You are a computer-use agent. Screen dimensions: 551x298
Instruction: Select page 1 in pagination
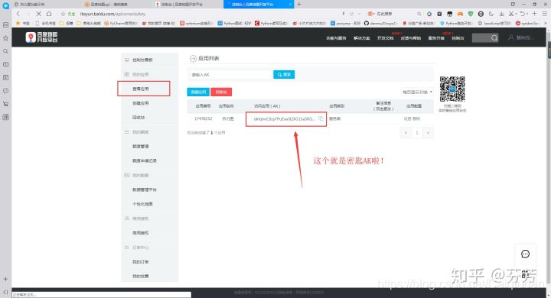(417, 133)
